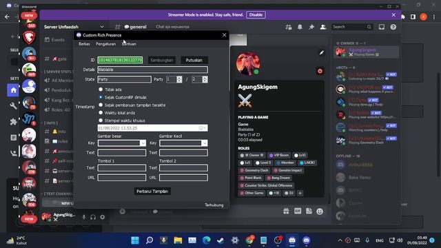Open Gambar besar Key dropdown

(x=143, y=143)
